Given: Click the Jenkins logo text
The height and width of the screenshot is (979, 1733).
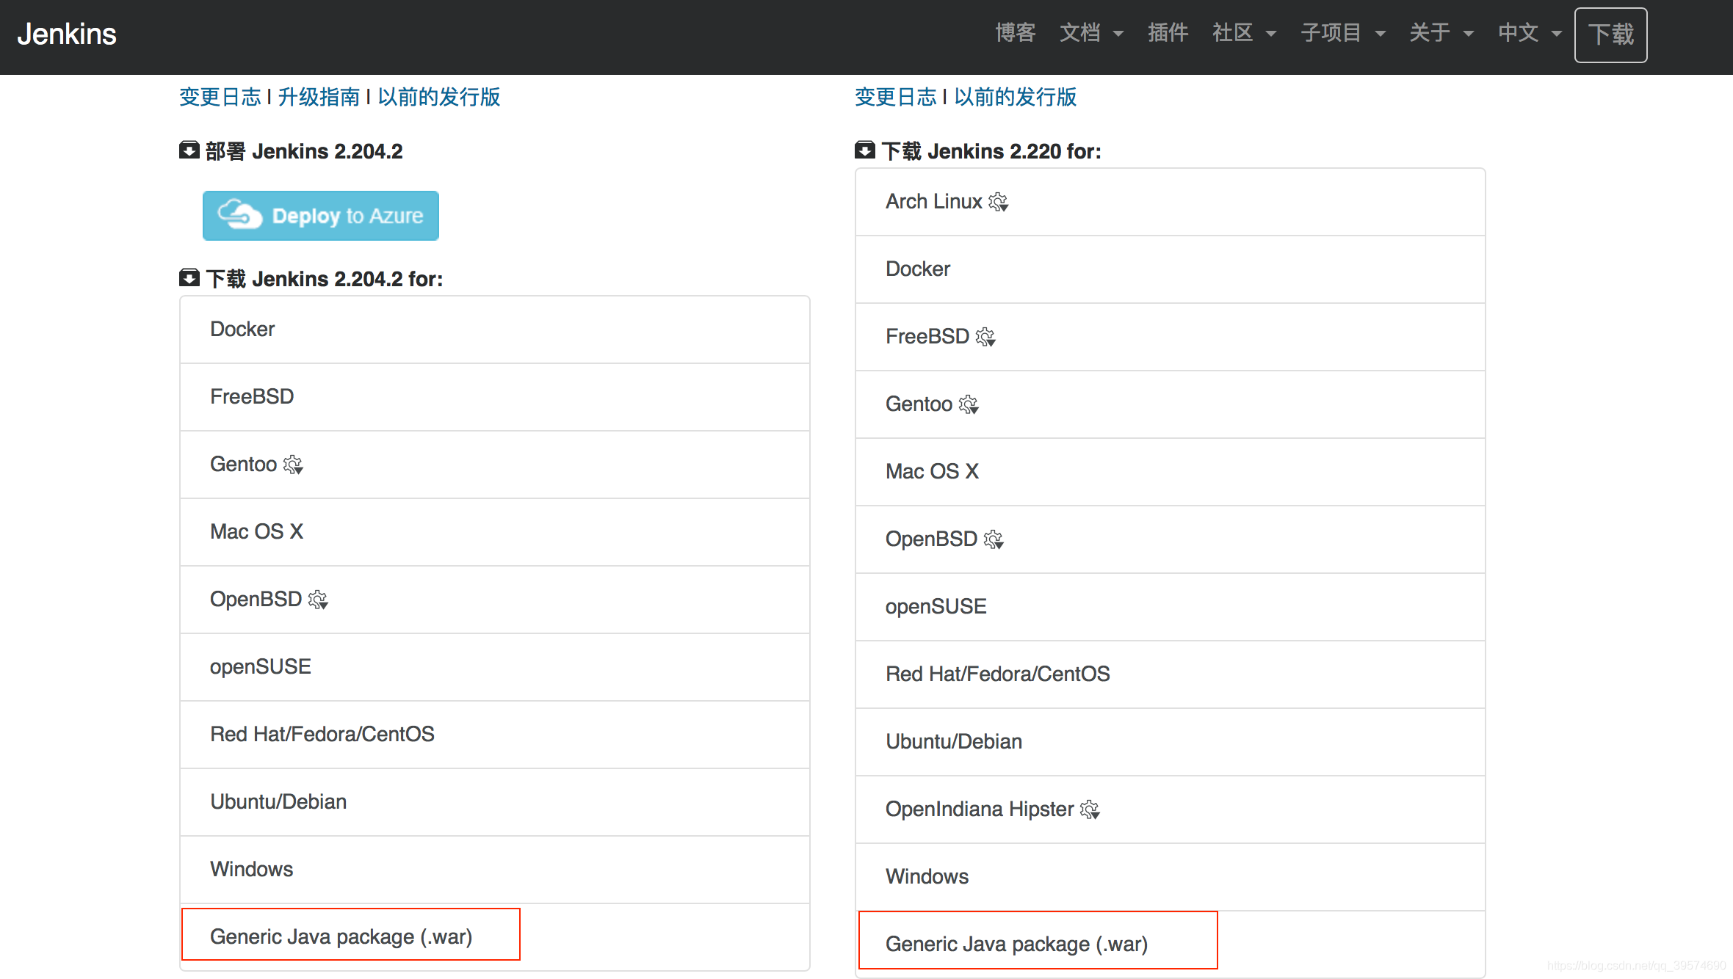Looking at the screenshot, I should coord(67,34).
